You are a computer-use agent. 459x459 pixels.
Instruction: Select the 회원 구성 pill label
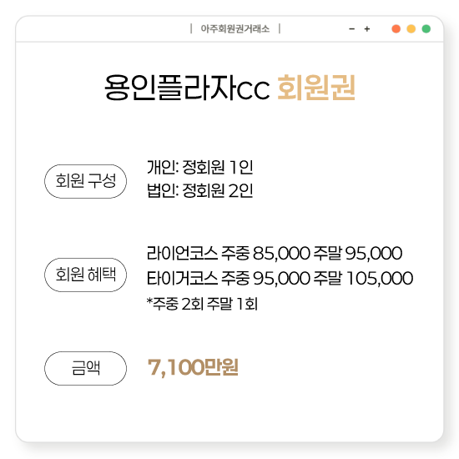click(85, 181)
